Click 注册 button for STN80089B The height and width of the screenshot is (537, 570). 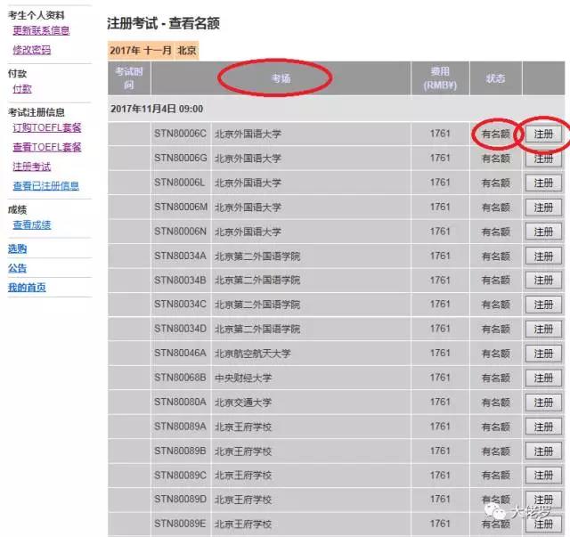pyautogui.click(x=543, y=452)
